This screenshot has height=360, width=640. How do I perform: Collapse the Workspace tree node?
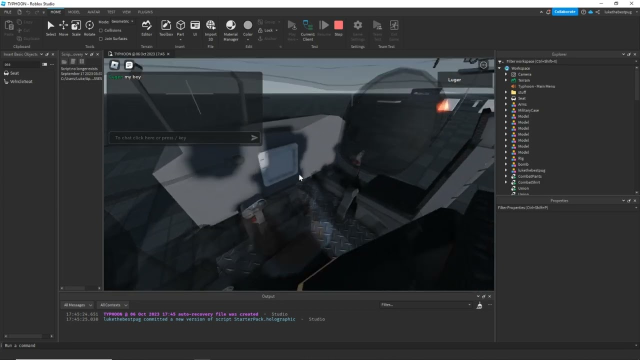pos(499,68)
